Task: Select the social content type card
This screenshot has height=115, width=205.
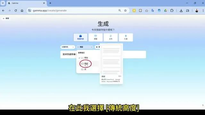Action: pos(126,37)
